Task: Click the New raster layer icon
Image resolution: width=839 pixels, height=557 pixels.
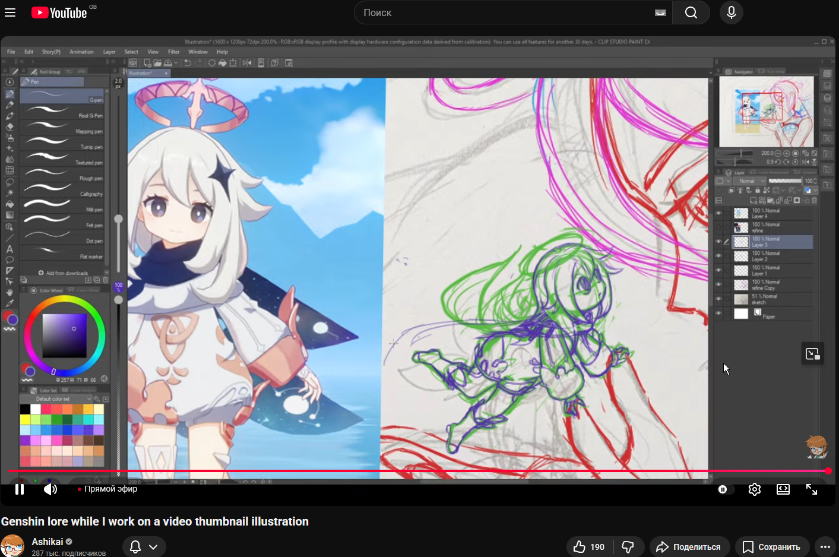Action: tap(753, 201)
